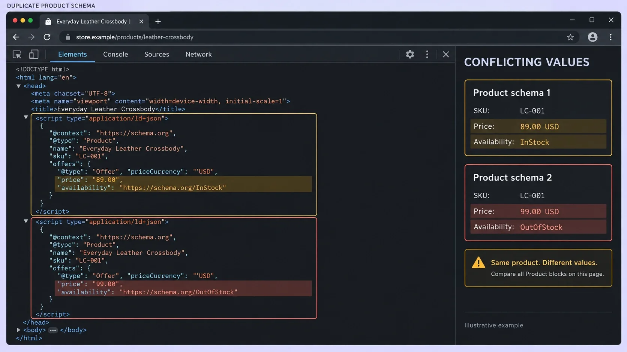Image resolution: width=627 pixels, height=352 pixels.
Task: Go back to previous page
Action: pos(16,37)
